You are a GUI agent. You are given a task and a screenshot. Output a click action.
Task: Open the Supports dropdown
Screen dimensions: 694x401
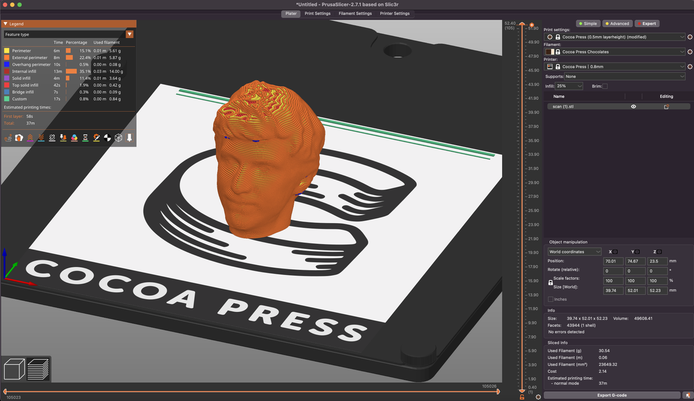pos(626,76)
